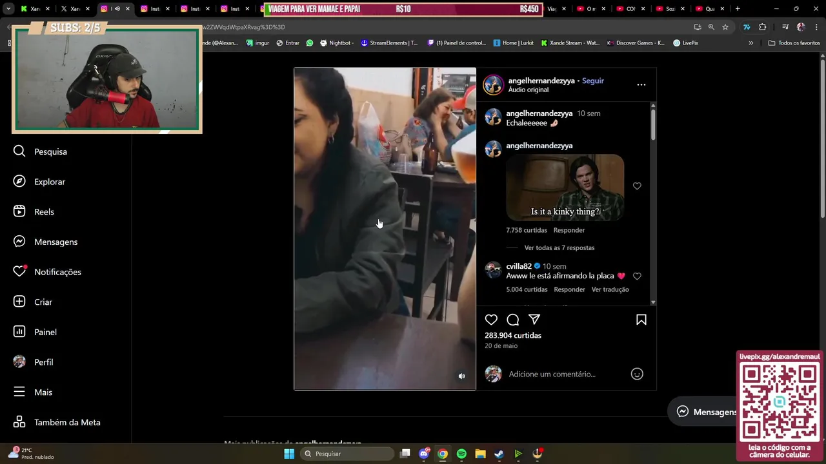Screen dimensions: 826x464
Task: Reply to cvilla82's comment
Action: (x=569, y=289)
